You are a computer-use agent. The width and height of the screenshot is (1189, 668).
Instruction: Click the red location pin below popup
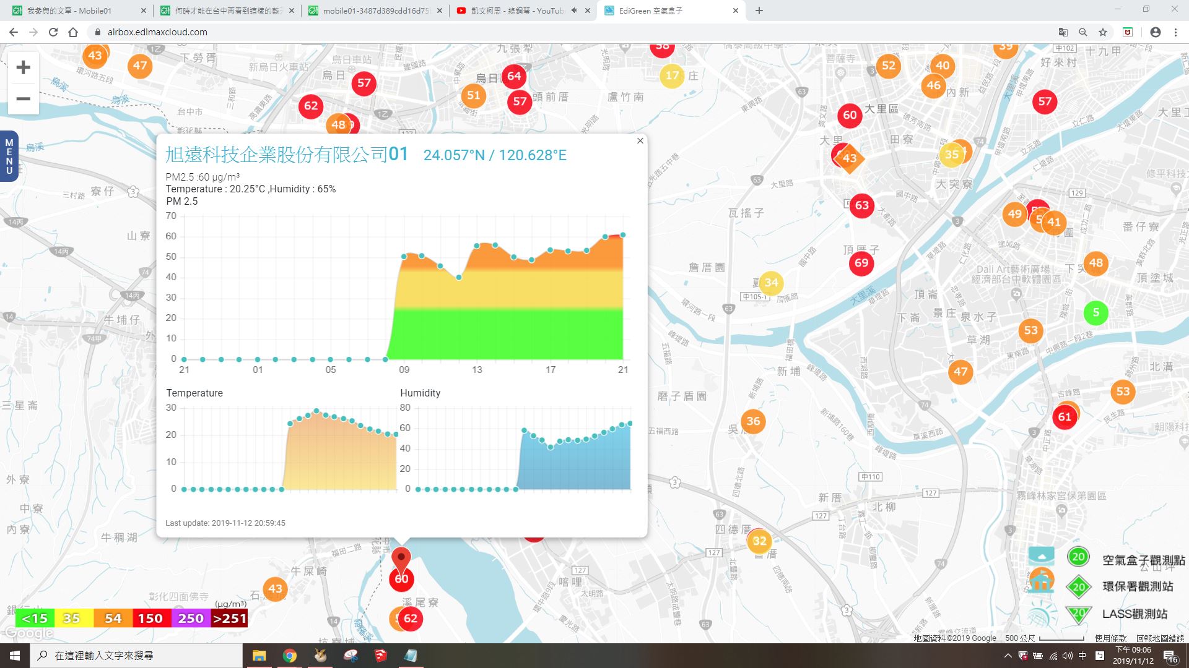click(401, 560)
